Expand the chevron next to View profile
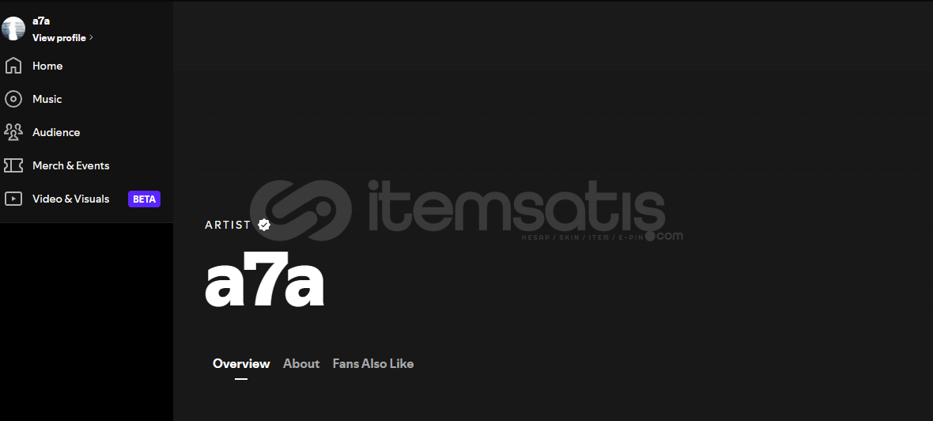The height and width of the screenshot is (421, 933). click(x=91, y=37)
